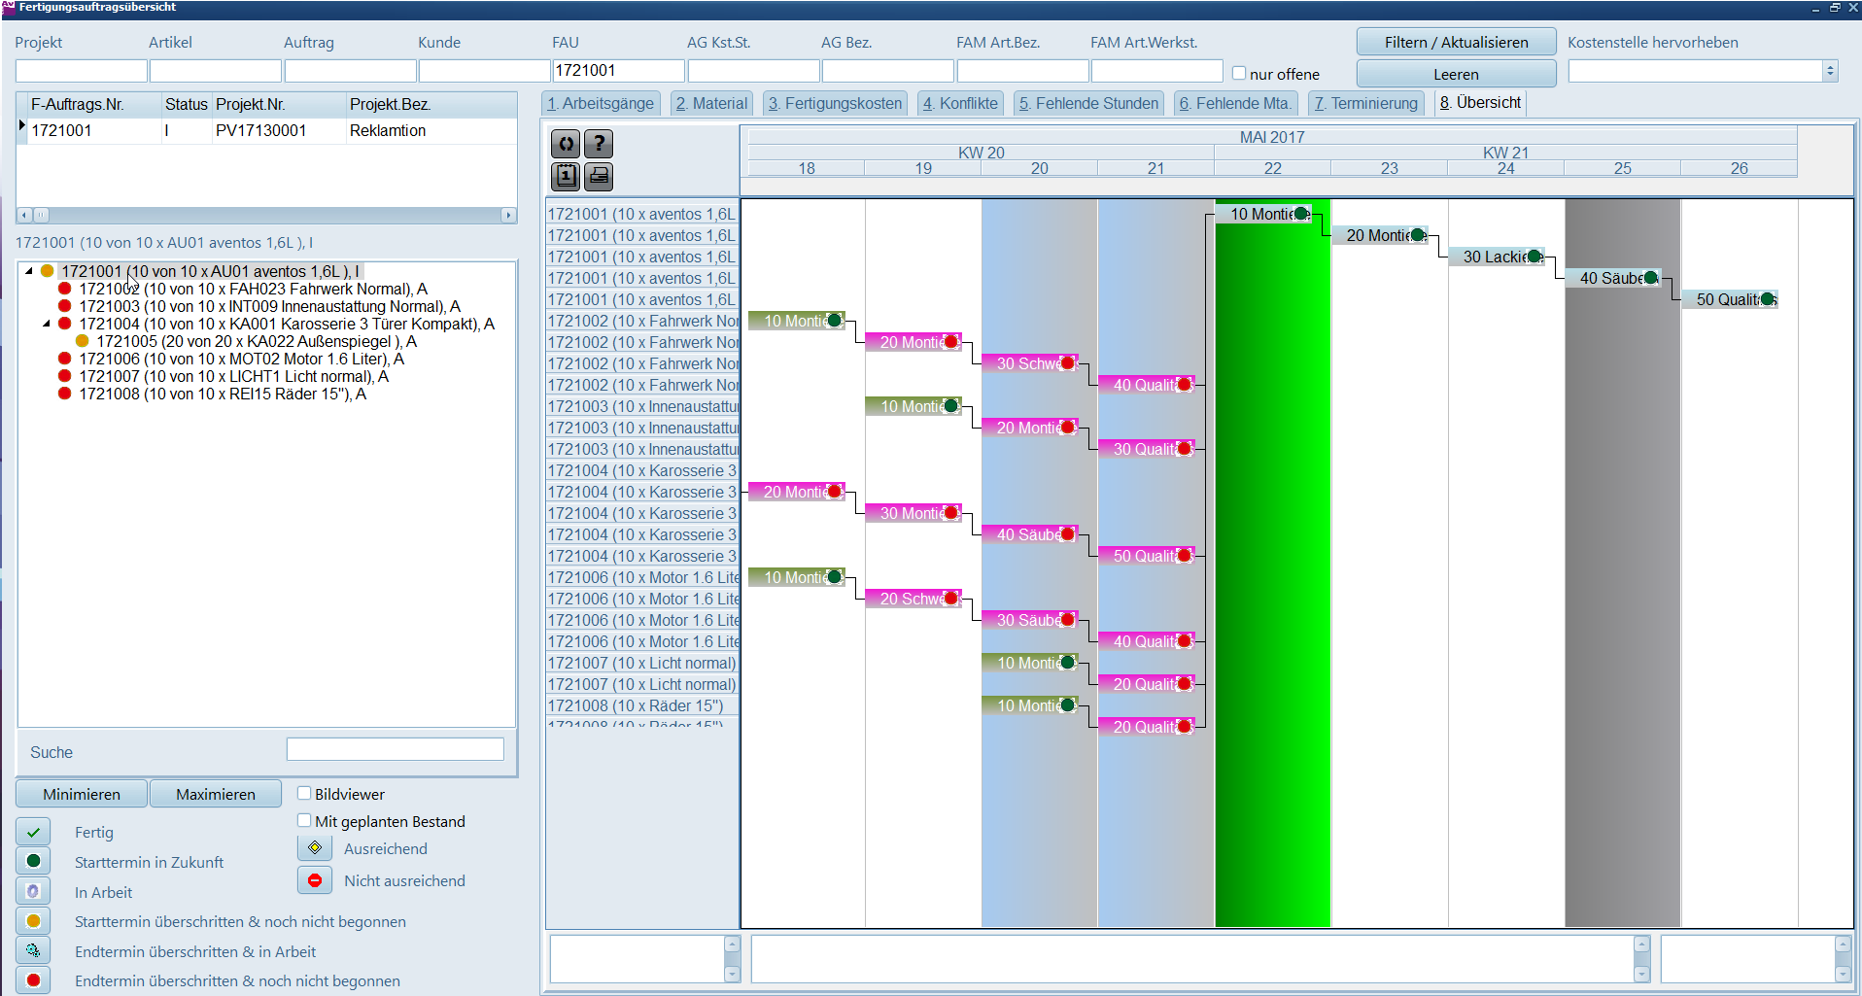Click the 'Endtermin überschritten & in Arbeit' gear icon

(33, 951)
